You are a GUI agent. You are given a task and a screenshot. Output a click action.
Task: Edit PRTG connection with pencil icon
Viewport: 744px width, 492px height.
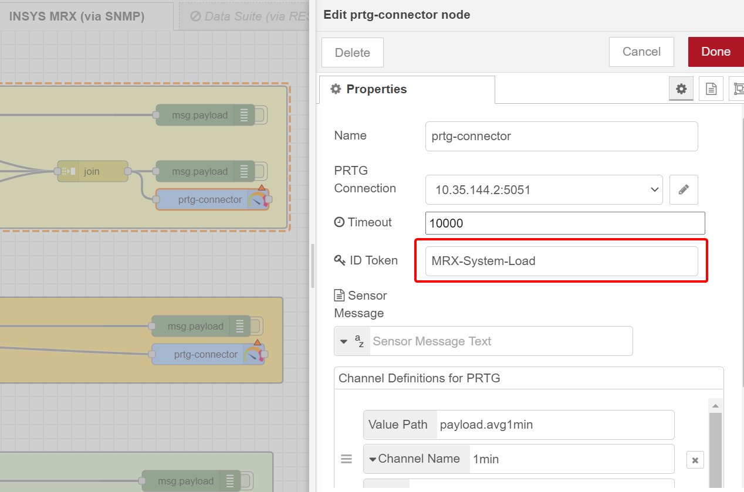pyautogui.click(x=684, y=189)
